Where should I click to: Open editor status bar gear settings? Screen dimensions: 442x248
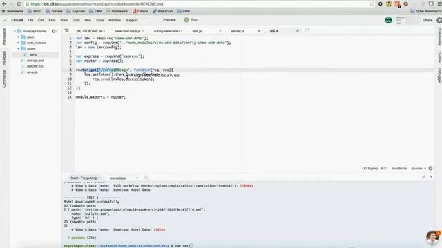(430, 168)
